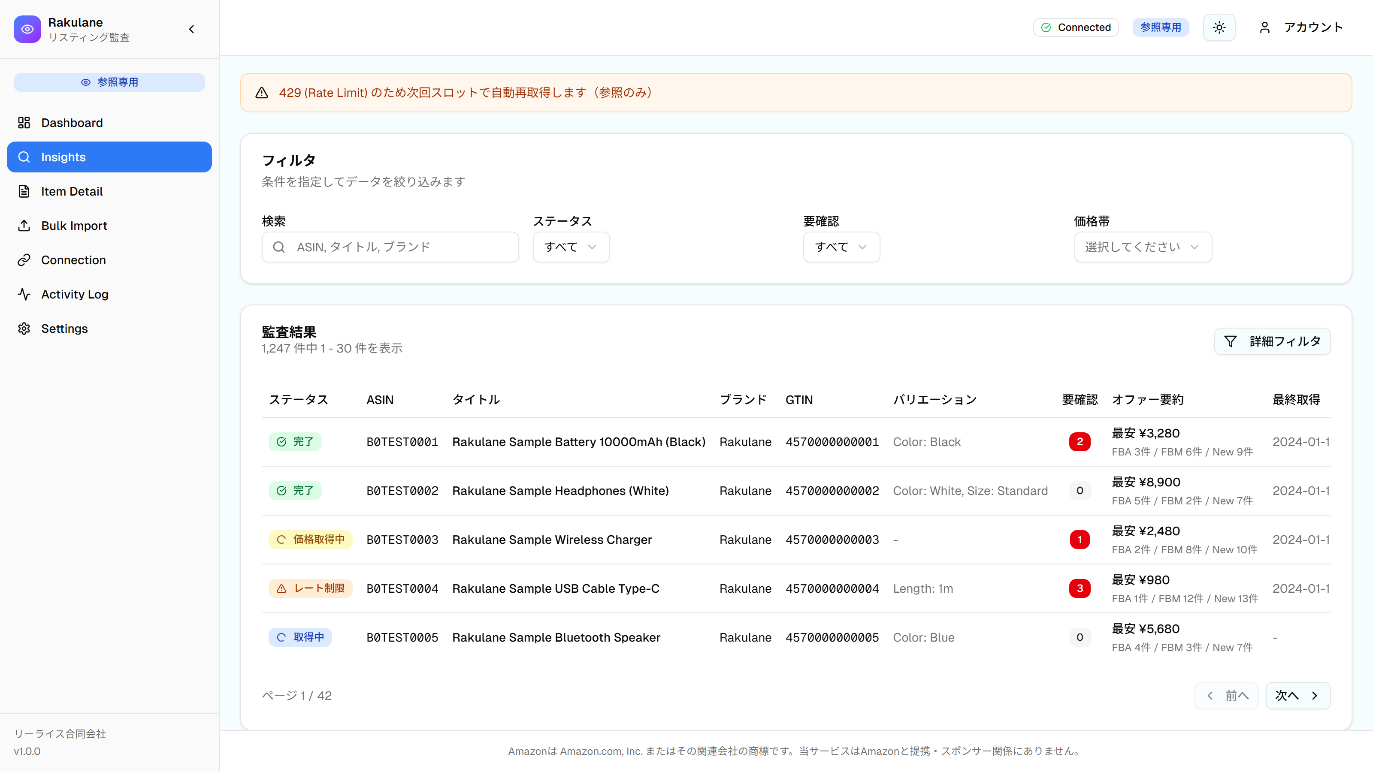Click the 0 要確認 badge for B0TEST0005

click(1080, 637)
